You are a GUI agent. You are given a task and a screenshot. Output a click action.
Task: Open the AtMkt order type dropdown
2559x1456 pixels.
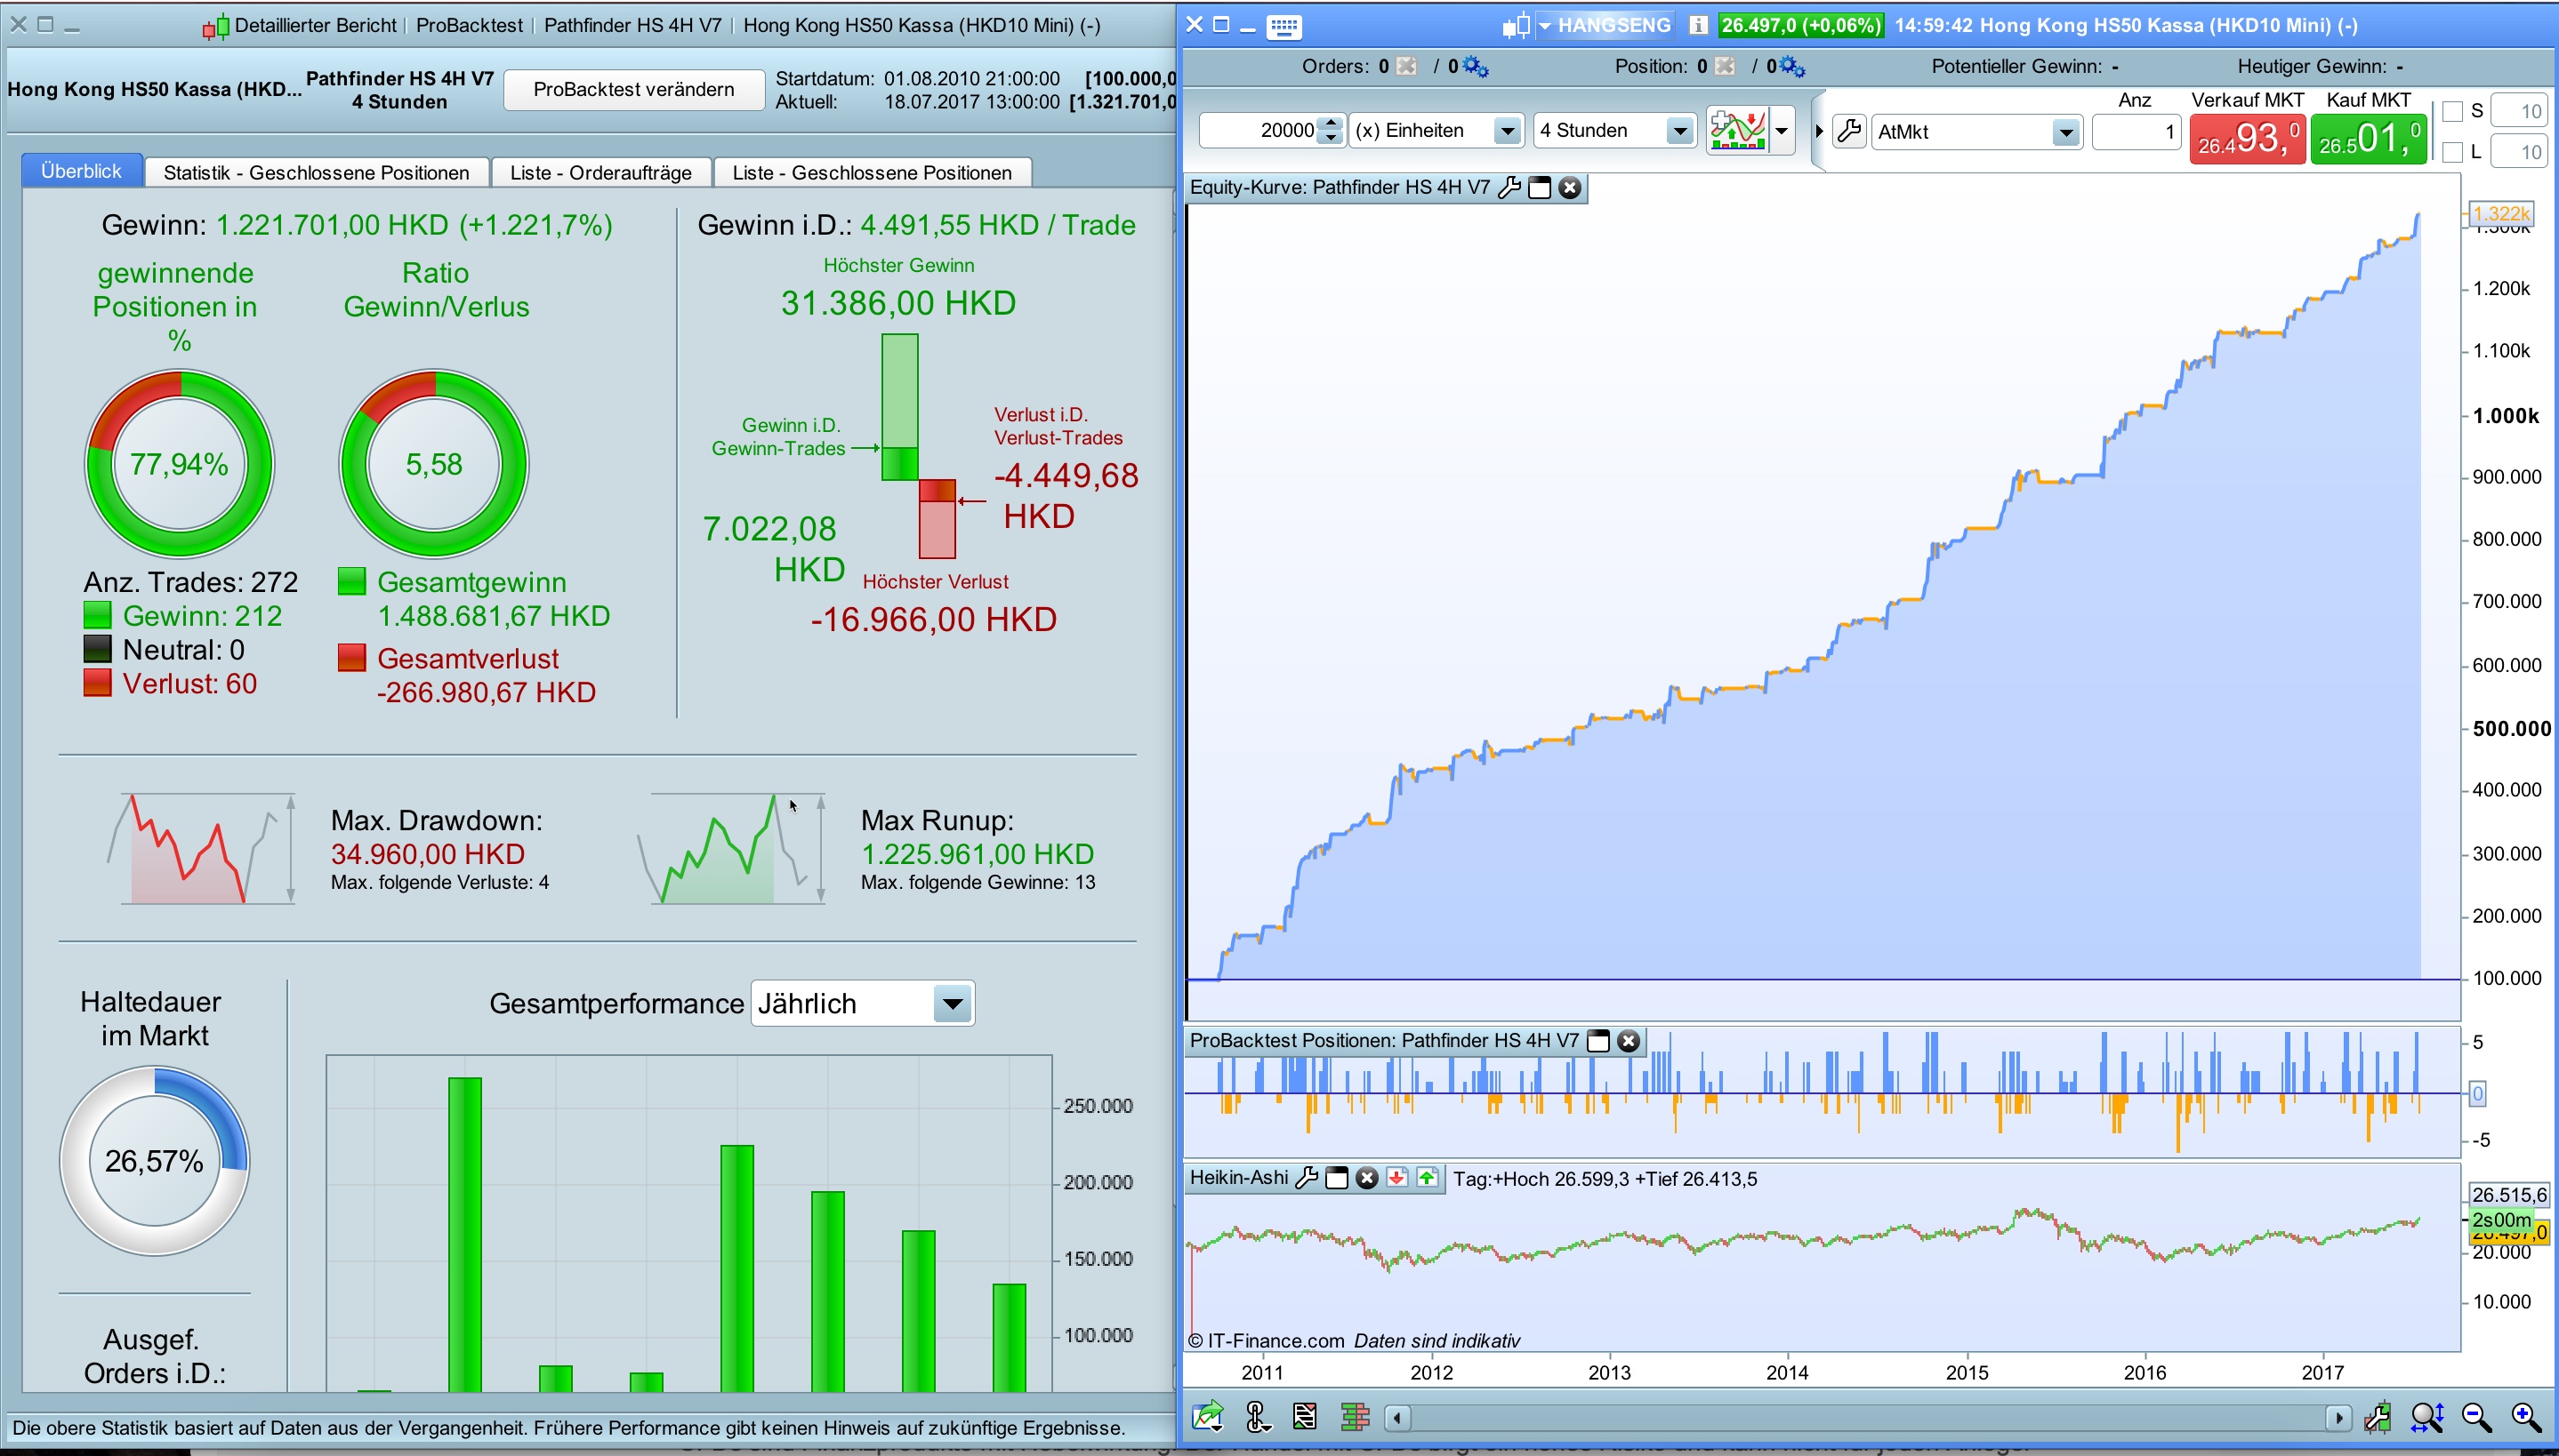pyautogui.click(x=2064, y=132)
